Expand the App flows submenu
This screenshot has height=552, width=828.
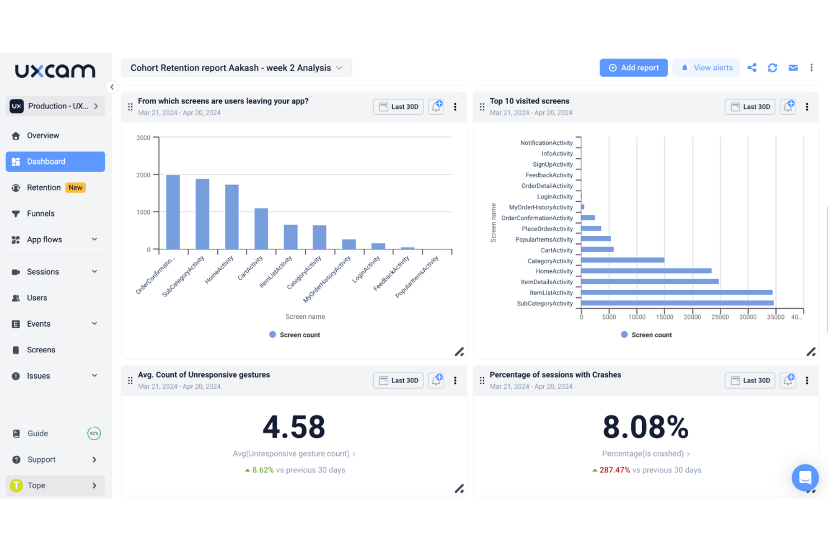click(x=94, y=239)
